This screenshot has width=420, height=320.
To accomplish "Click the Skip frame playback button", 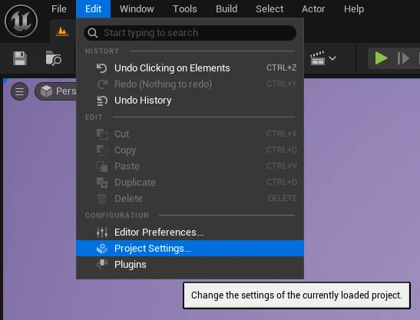I will tap(403, 58).
